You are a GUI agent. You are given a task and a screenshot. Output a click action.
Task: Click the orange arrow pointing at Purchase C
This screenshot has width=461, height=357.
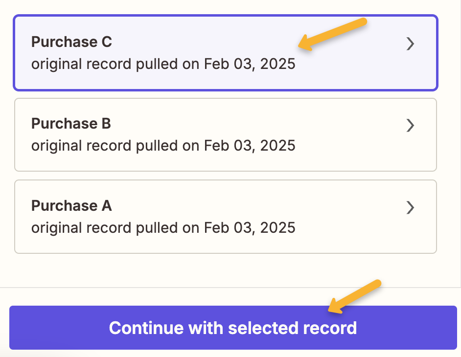(x=333, y=33)
